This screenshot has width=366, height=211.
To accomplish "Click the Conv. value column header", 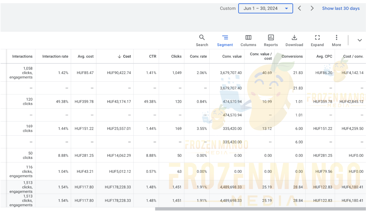I will [232, 56].
